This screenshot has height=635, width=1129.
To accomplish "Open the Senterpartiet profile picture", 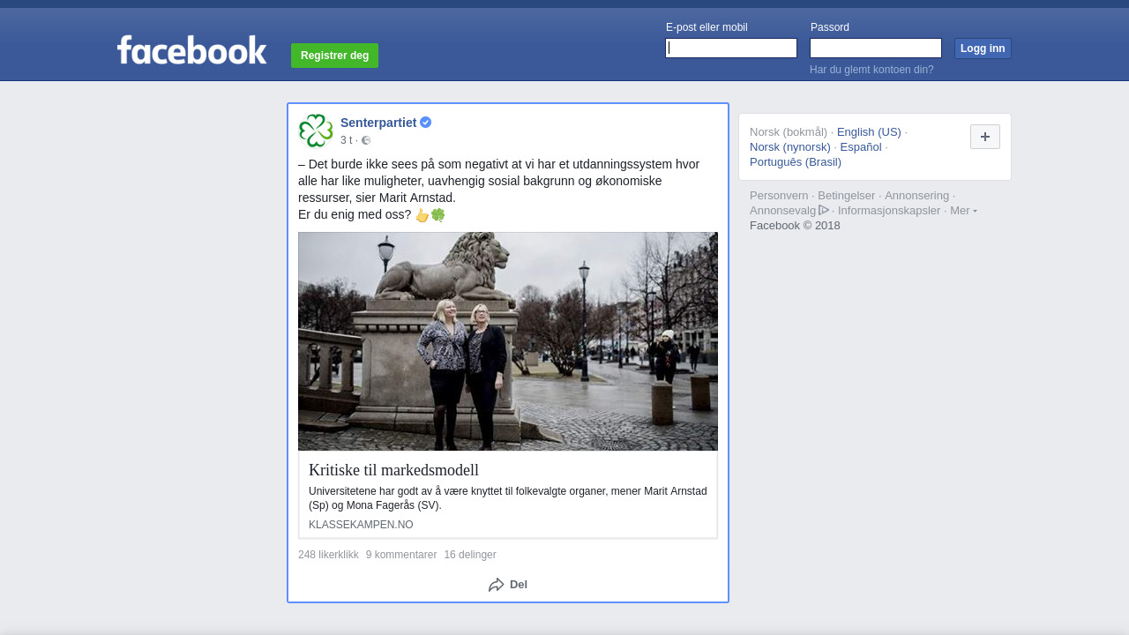I will point(316,131).
